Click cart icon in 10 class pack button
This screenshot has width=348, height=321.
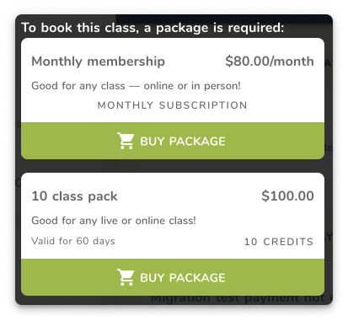click(x=126, y=277)
